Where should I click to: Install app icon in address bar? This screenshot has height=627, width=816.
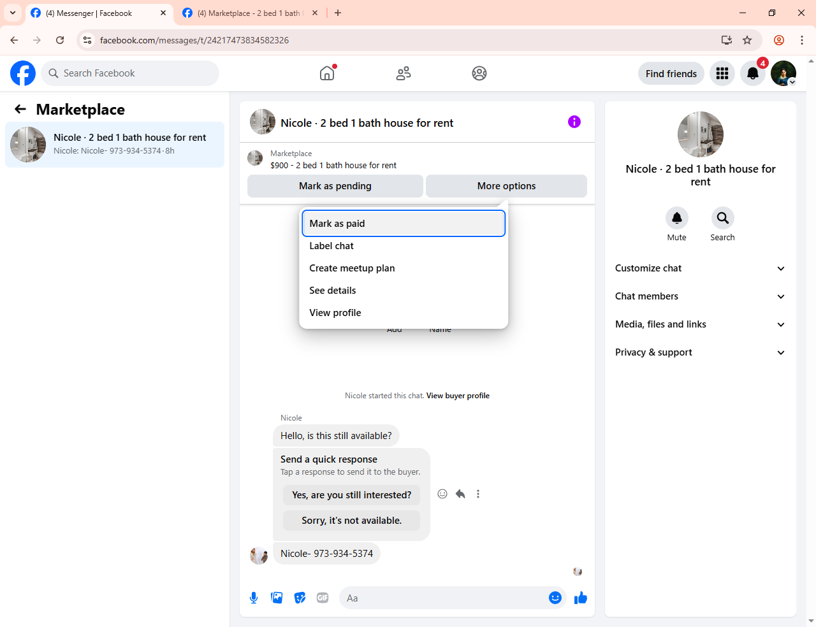click(x=727, y=40)
